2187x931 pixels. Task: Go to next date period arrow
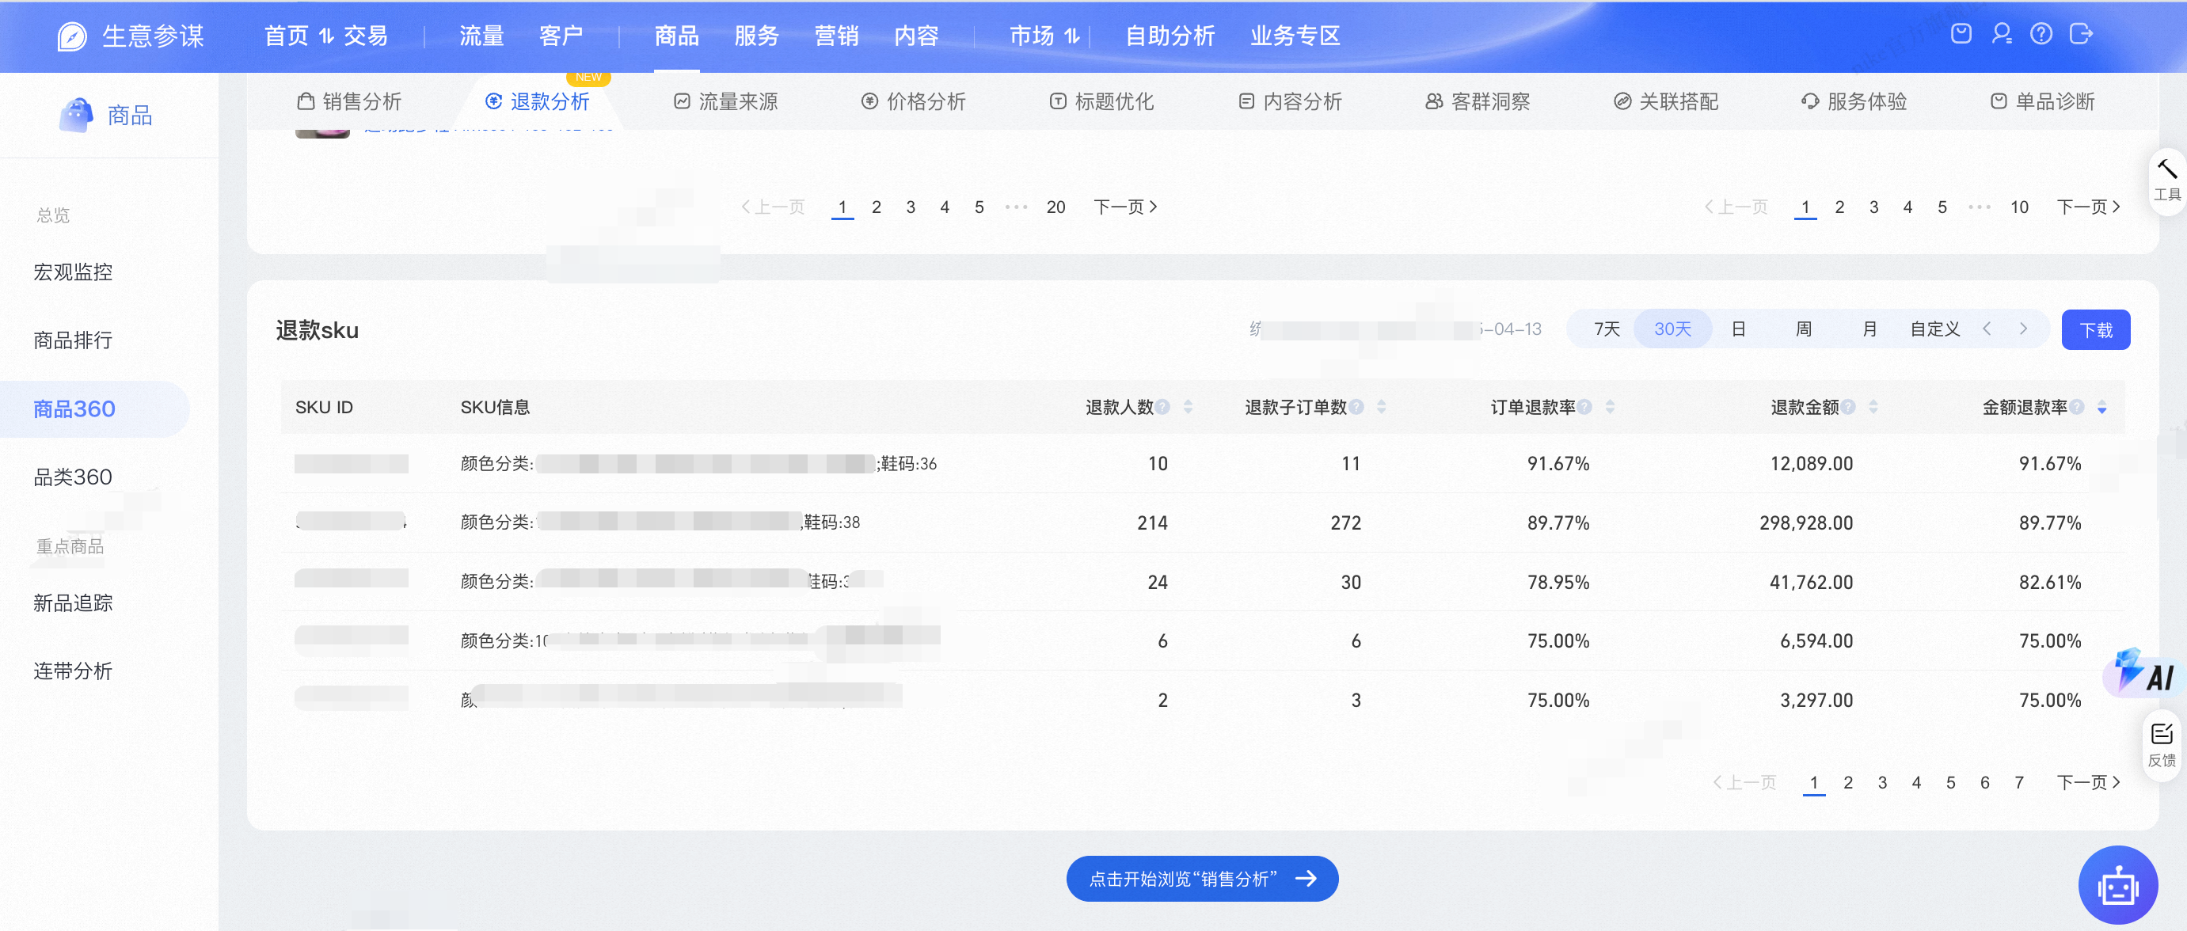coord(2023,329)
